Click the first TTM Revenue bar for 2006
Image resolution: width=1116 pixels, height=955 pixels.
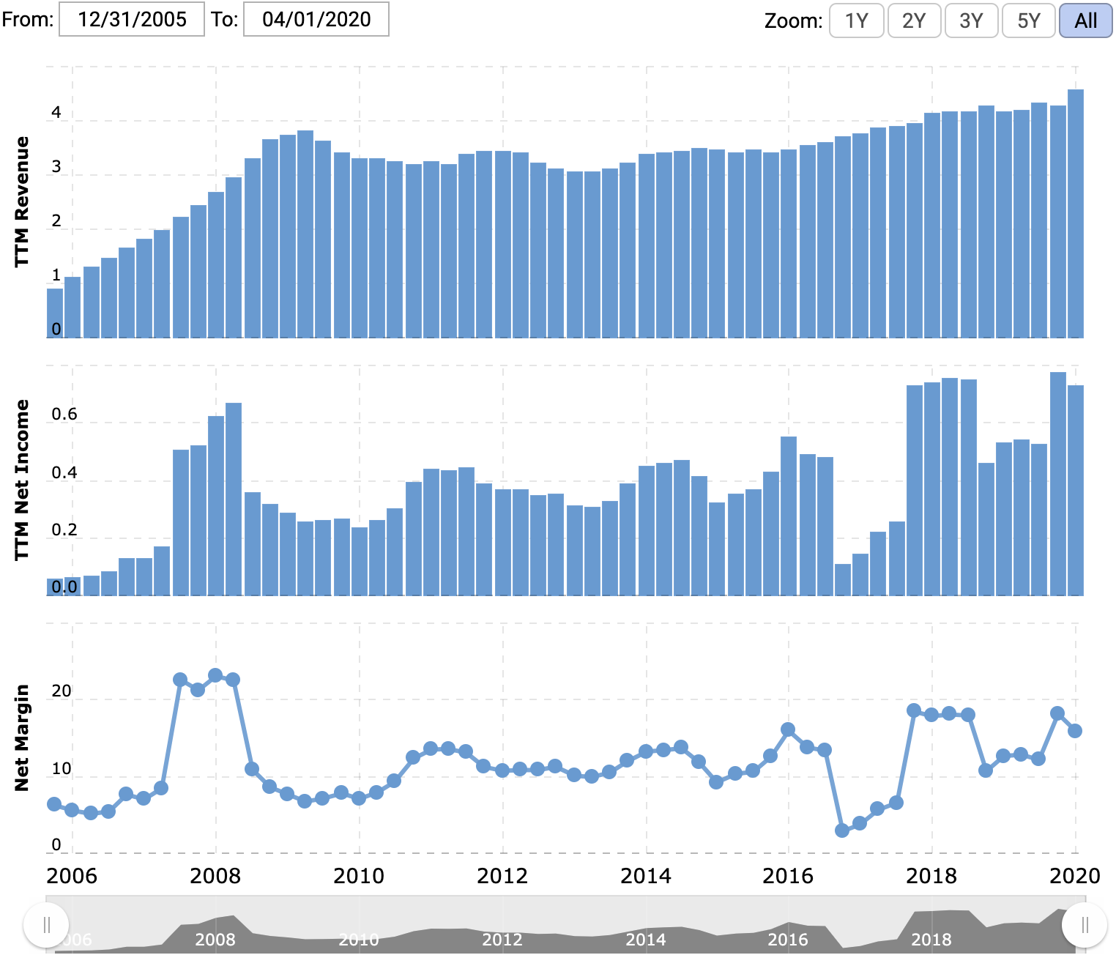tap(55, 313)
